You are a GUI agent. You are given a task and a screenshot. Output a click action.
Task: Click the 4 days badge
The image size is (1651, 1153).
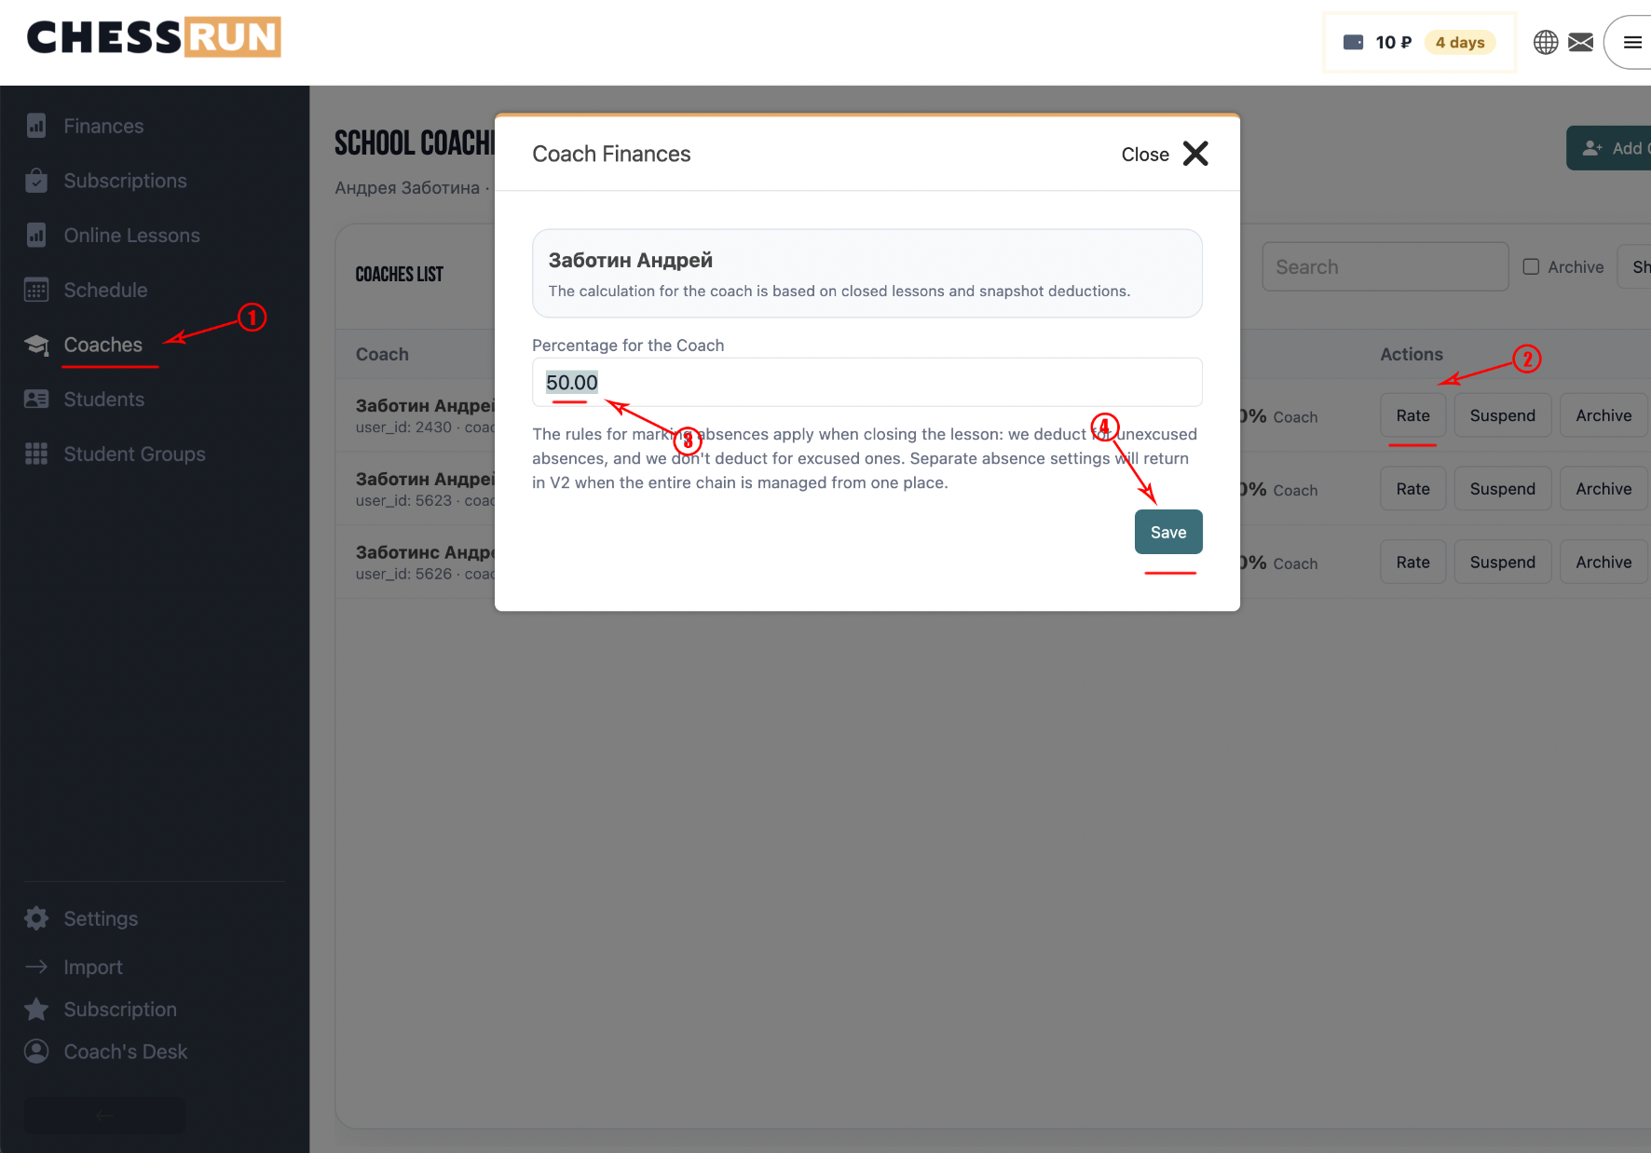click(1459, 42)
